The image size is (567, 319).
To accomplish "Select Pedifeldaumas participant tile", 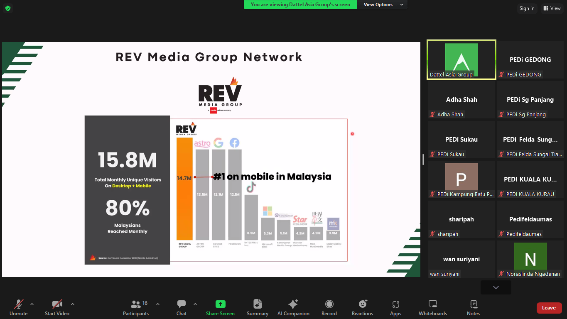I will (x=530, y=219).
